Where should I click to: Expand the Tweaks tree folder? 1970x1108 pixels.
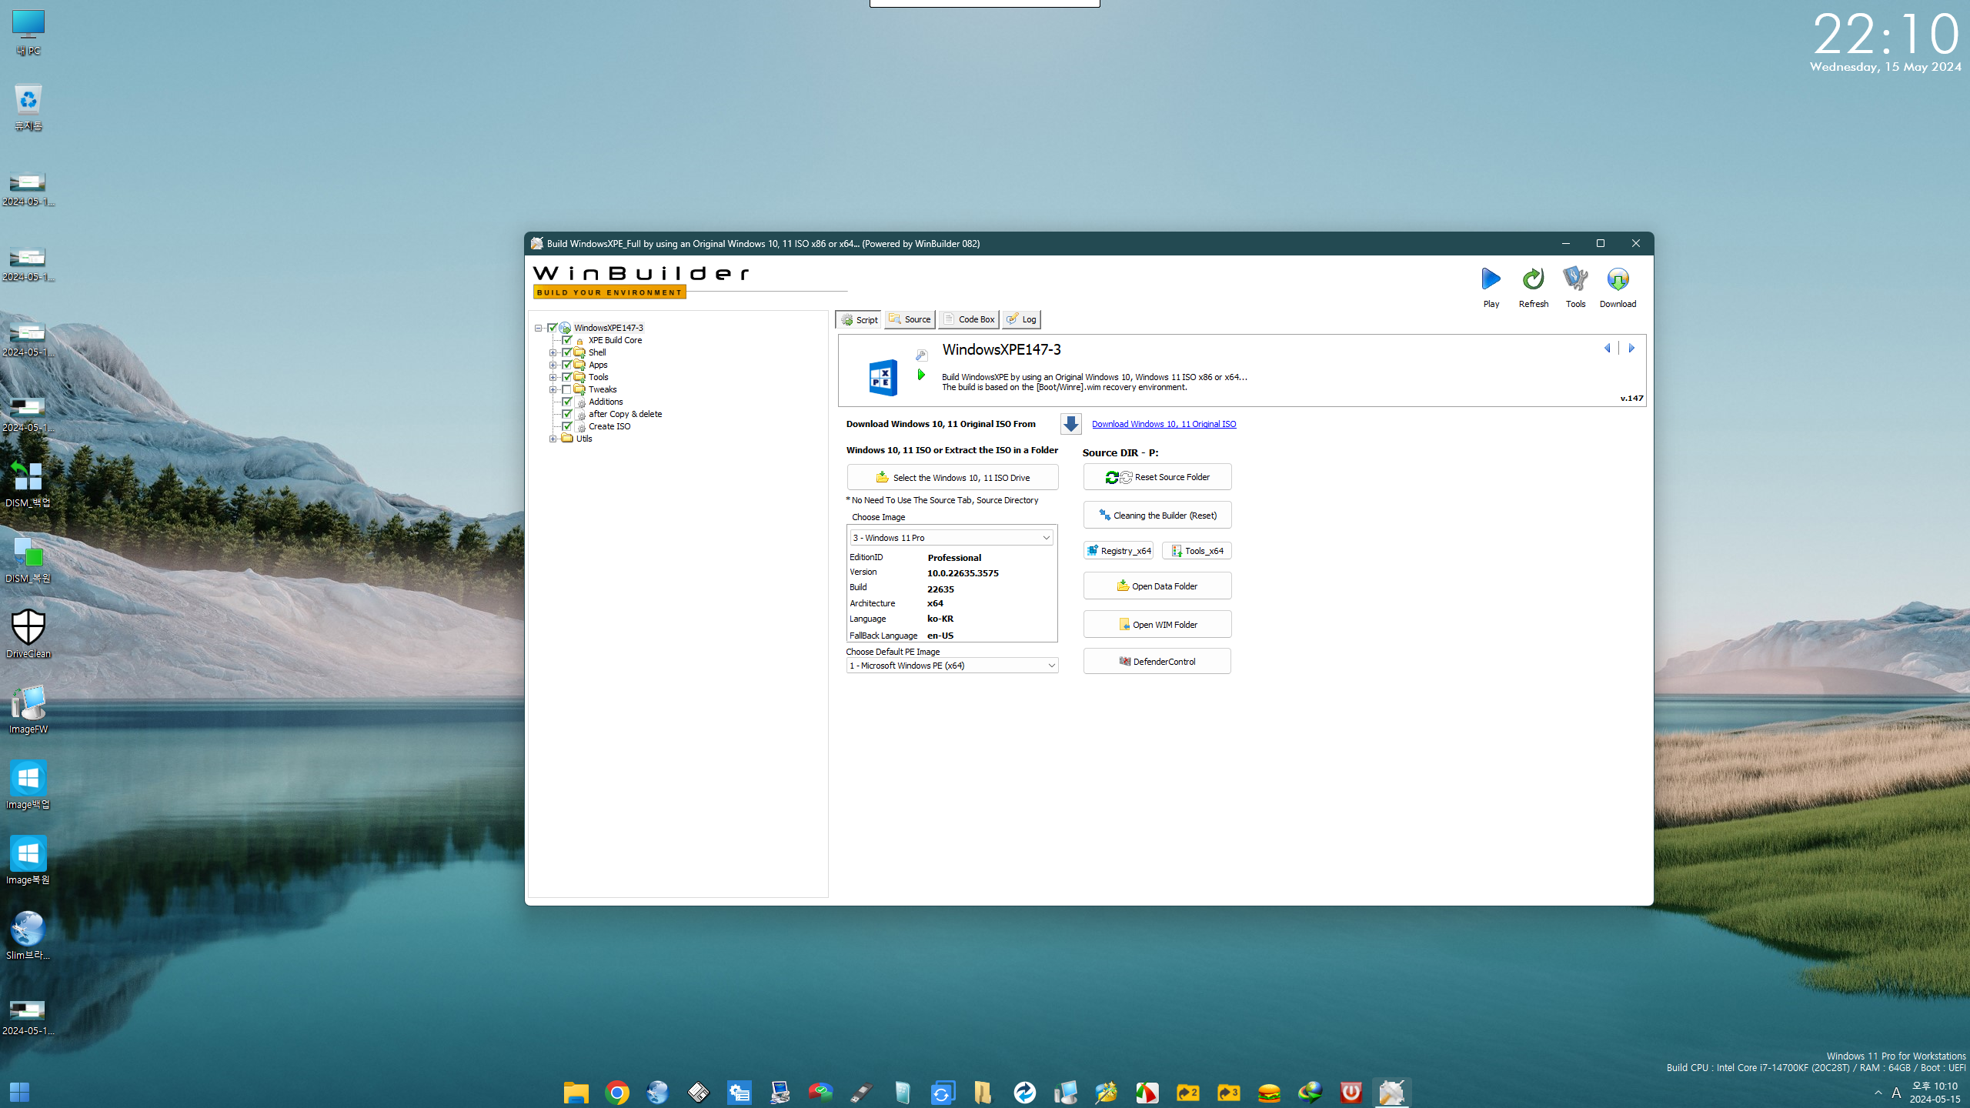tap(553, 389)
